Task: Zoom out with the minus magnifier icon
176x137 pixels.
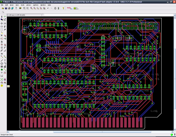Action: [x=38, y=8]
